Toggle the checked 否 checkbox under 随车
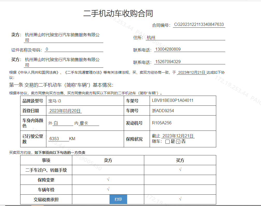The image size is (261, 206). click(x=178, y=142)
